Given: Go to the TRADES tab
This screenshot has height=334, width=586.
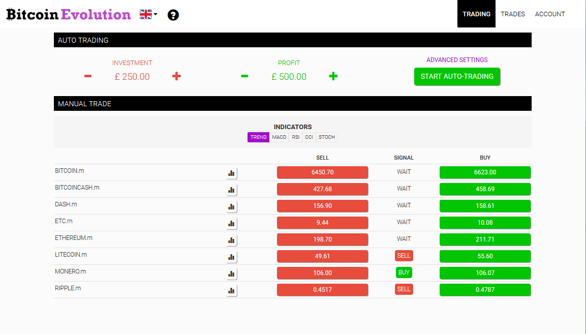Looking at the screenshot, I should [513, 14].
